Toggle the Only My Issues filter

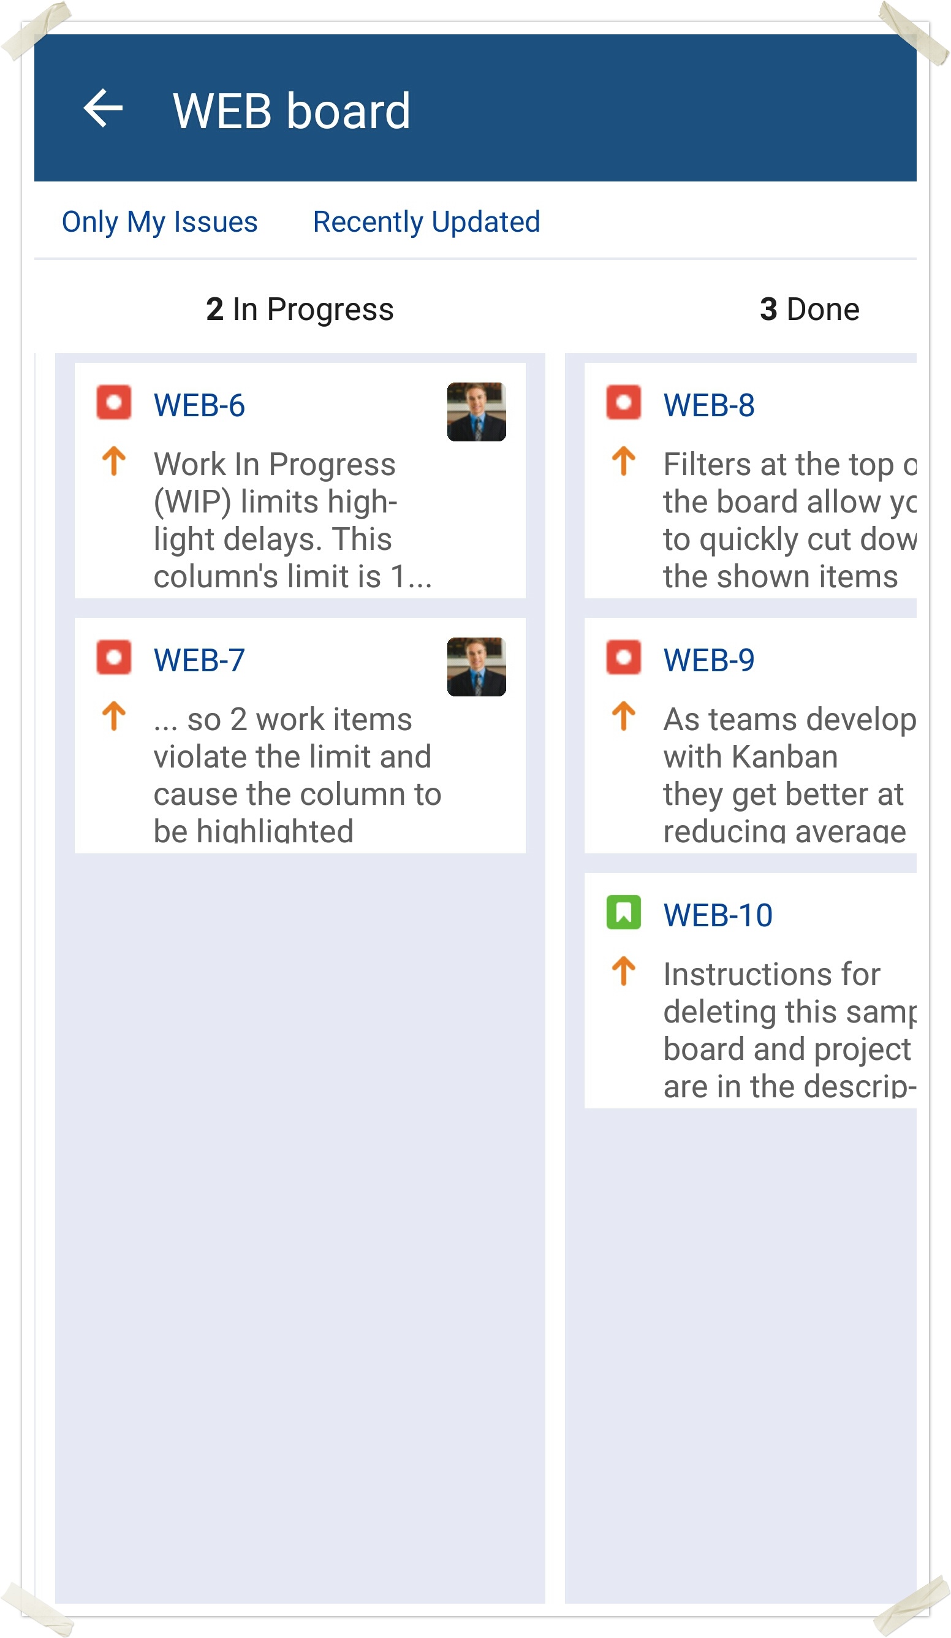(159, 222)
